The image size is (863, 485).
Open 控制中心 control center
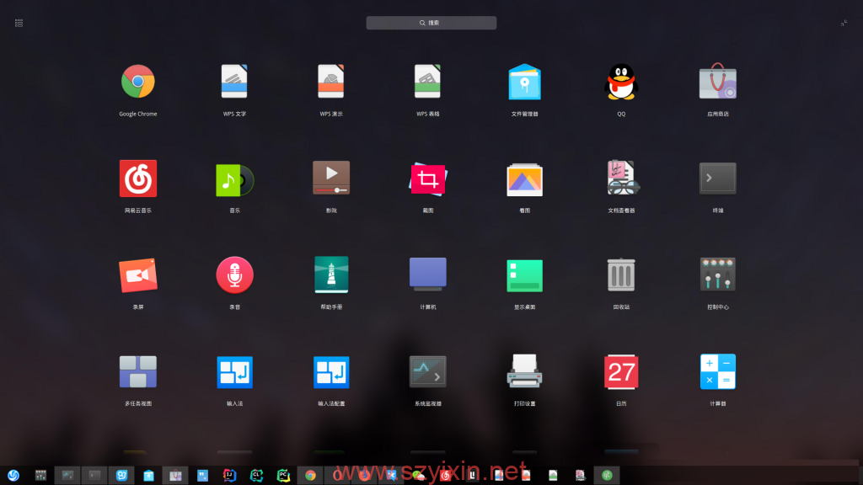[x=717, y=275]
